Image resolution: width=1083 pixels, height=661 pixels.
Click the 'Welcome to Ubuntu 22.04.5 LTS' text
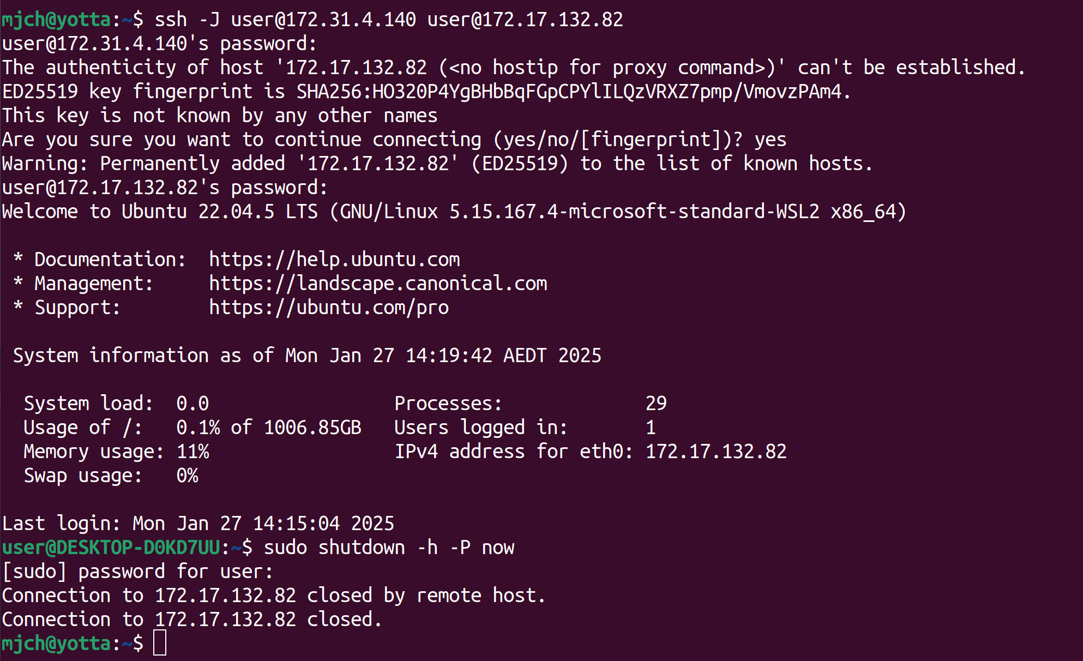click(x=160, y=212)
